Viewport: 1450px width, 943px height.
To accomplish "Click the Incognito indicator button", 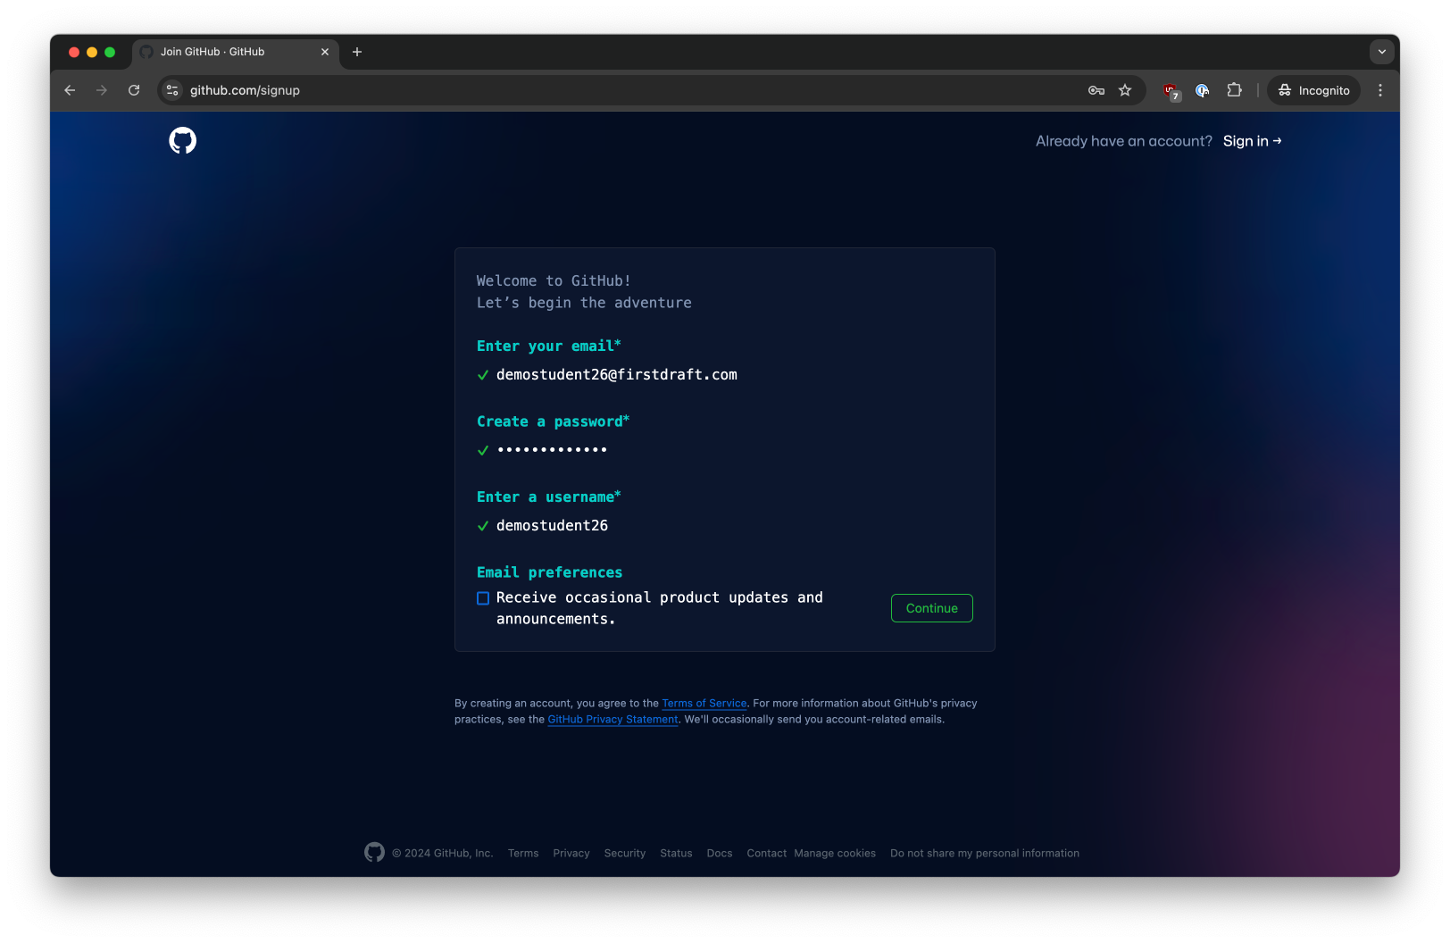I will (1313, 90).
